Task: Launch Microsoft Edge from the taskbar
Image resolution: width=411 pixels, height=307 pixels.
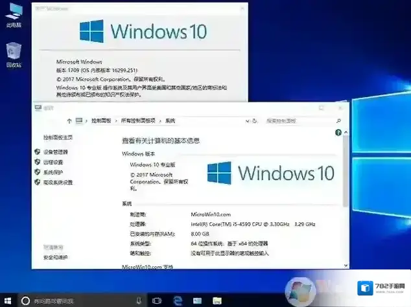Action: [x=177, y=301]
